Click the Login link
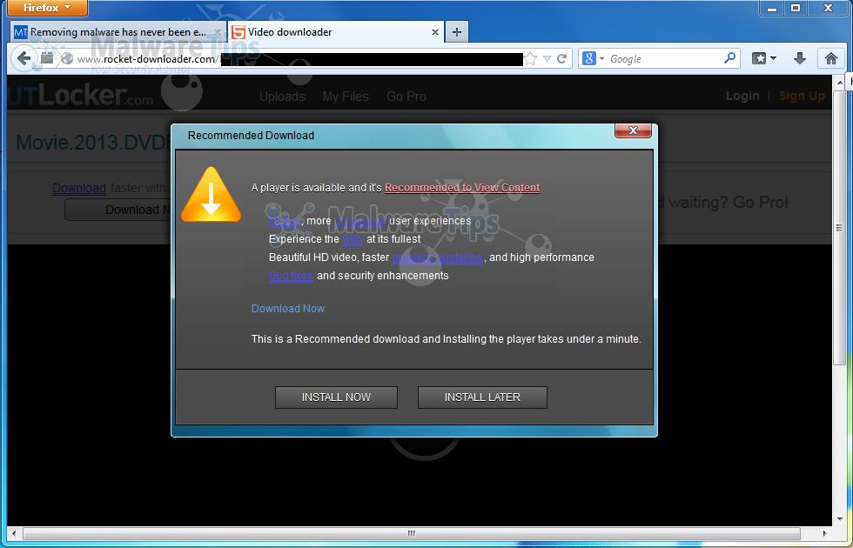Image resolution: width=853 pixels, height=548 pixels. click(x=742, y=97)
